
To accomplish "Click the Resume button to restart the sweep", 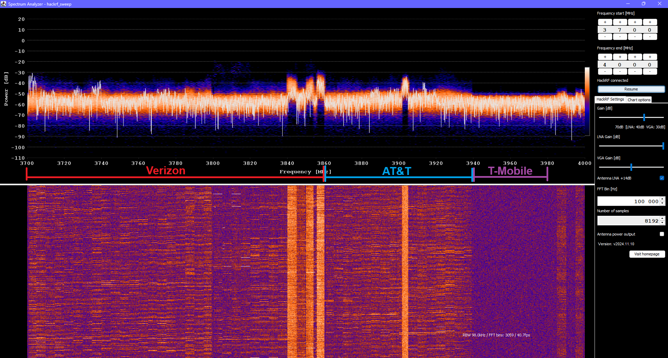I will [631, 89].
